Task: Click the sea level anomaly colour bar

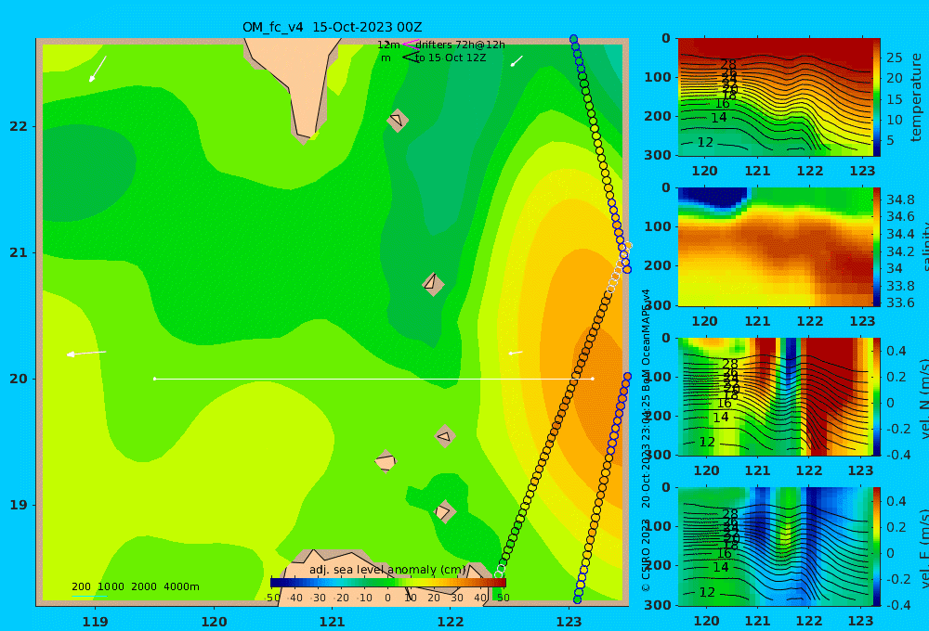Action: pyautogui.click(x=388, y=583)
